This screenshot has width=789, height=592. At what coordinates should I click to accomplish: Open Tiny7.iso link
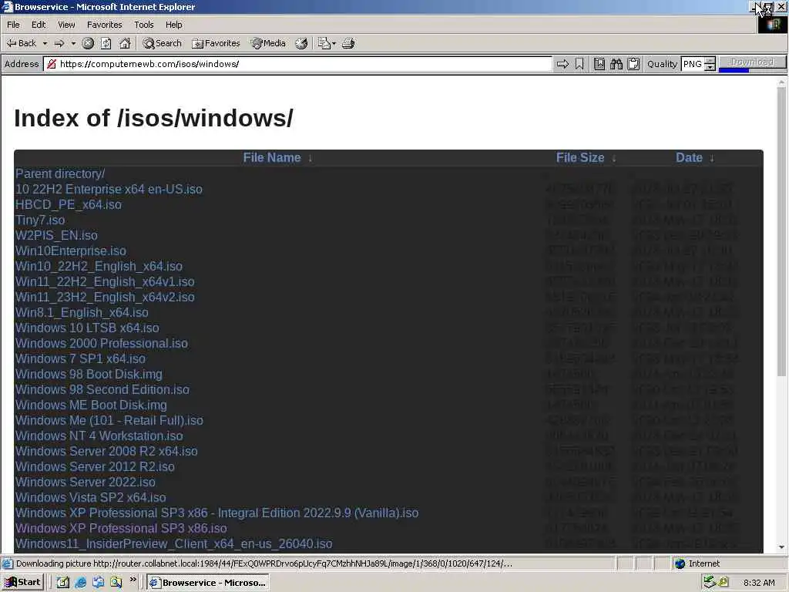40,220
